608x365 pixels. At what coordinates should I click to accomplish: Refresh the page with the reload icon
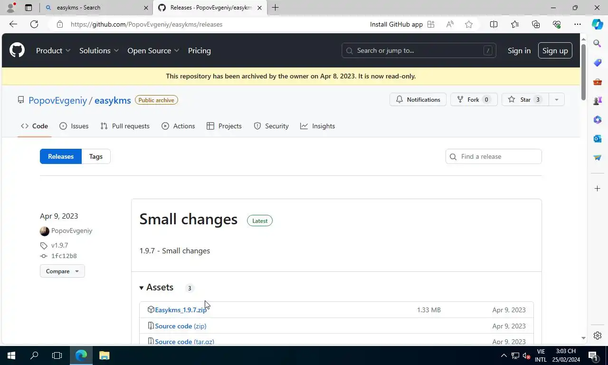click(x=34, y=24)
